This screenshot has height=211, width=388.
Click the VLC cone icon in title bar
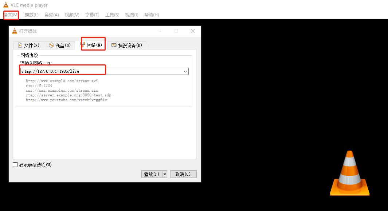tap(6, 5)
